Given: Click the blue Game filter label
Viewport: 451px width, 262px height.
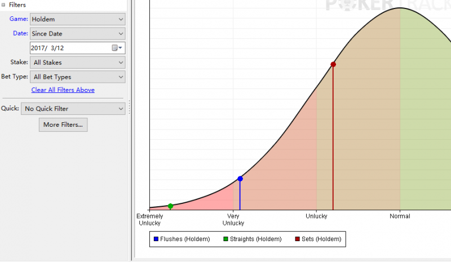Looking at the screenshot, I should 19,19.
